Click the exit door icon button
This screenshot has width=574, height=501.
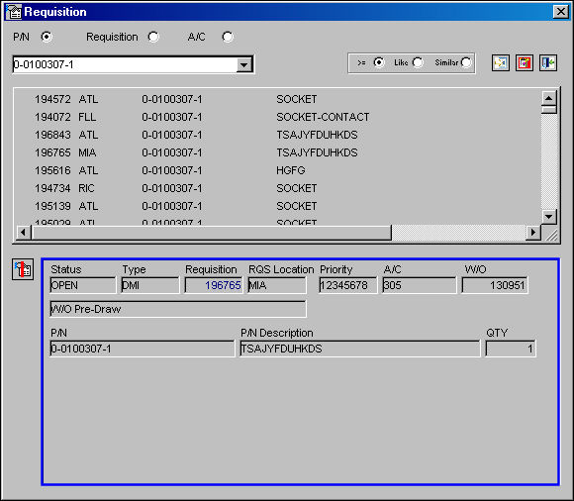[x=548, y=63]
